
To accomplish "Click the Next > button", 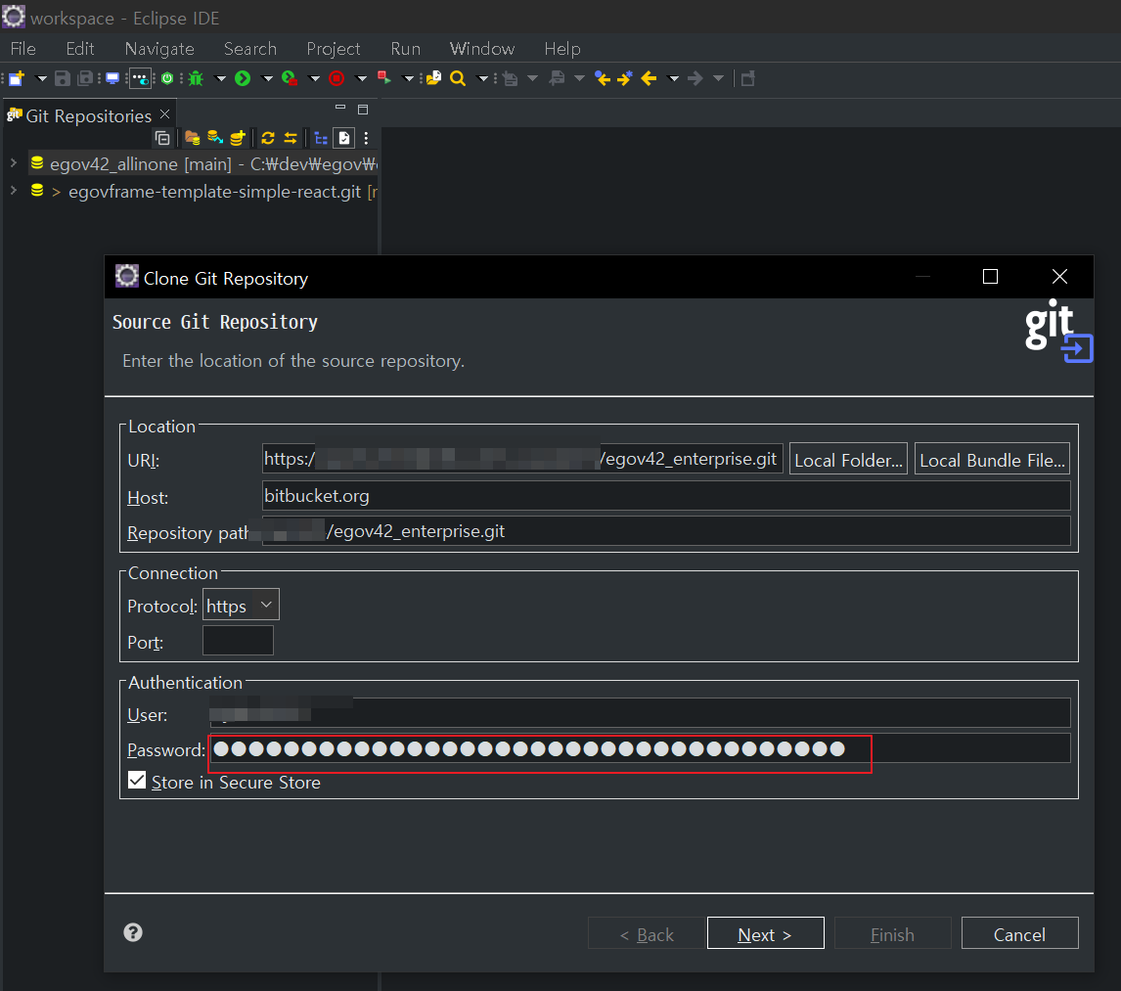I will tap(765, 933).
